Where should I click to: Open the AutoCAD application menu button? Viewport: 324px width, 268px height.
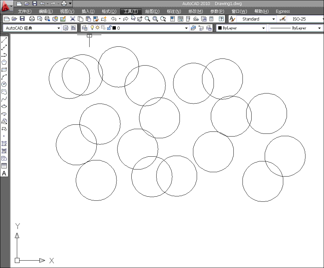[x=7, y=6]
